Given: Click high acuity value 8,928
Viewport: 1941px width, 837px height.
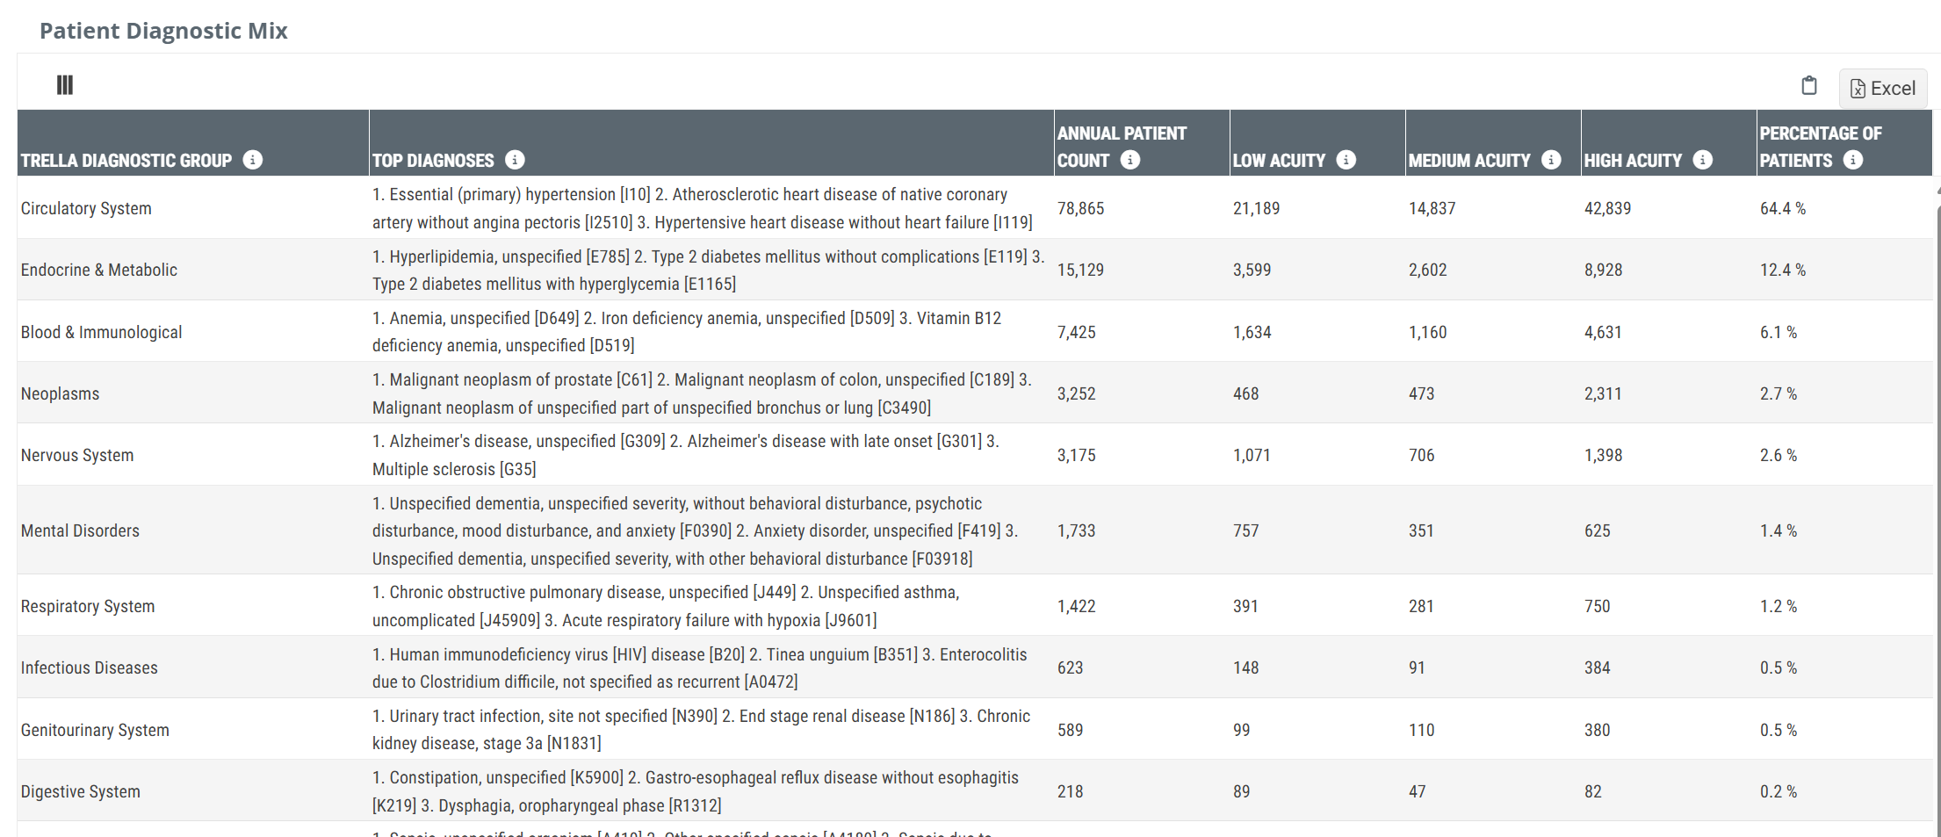Looking at the screenshot, I should (1604, 270).
